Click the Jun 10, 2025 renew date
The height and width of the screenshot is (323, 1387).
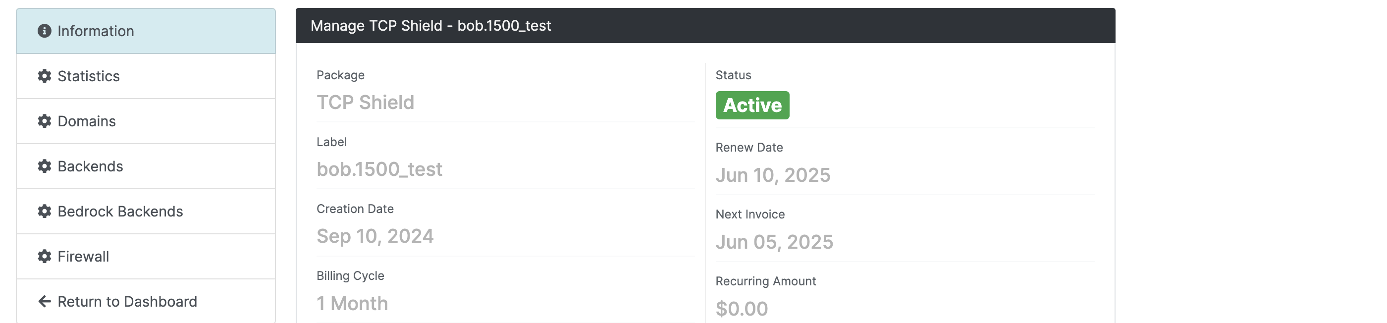[773, 175]
